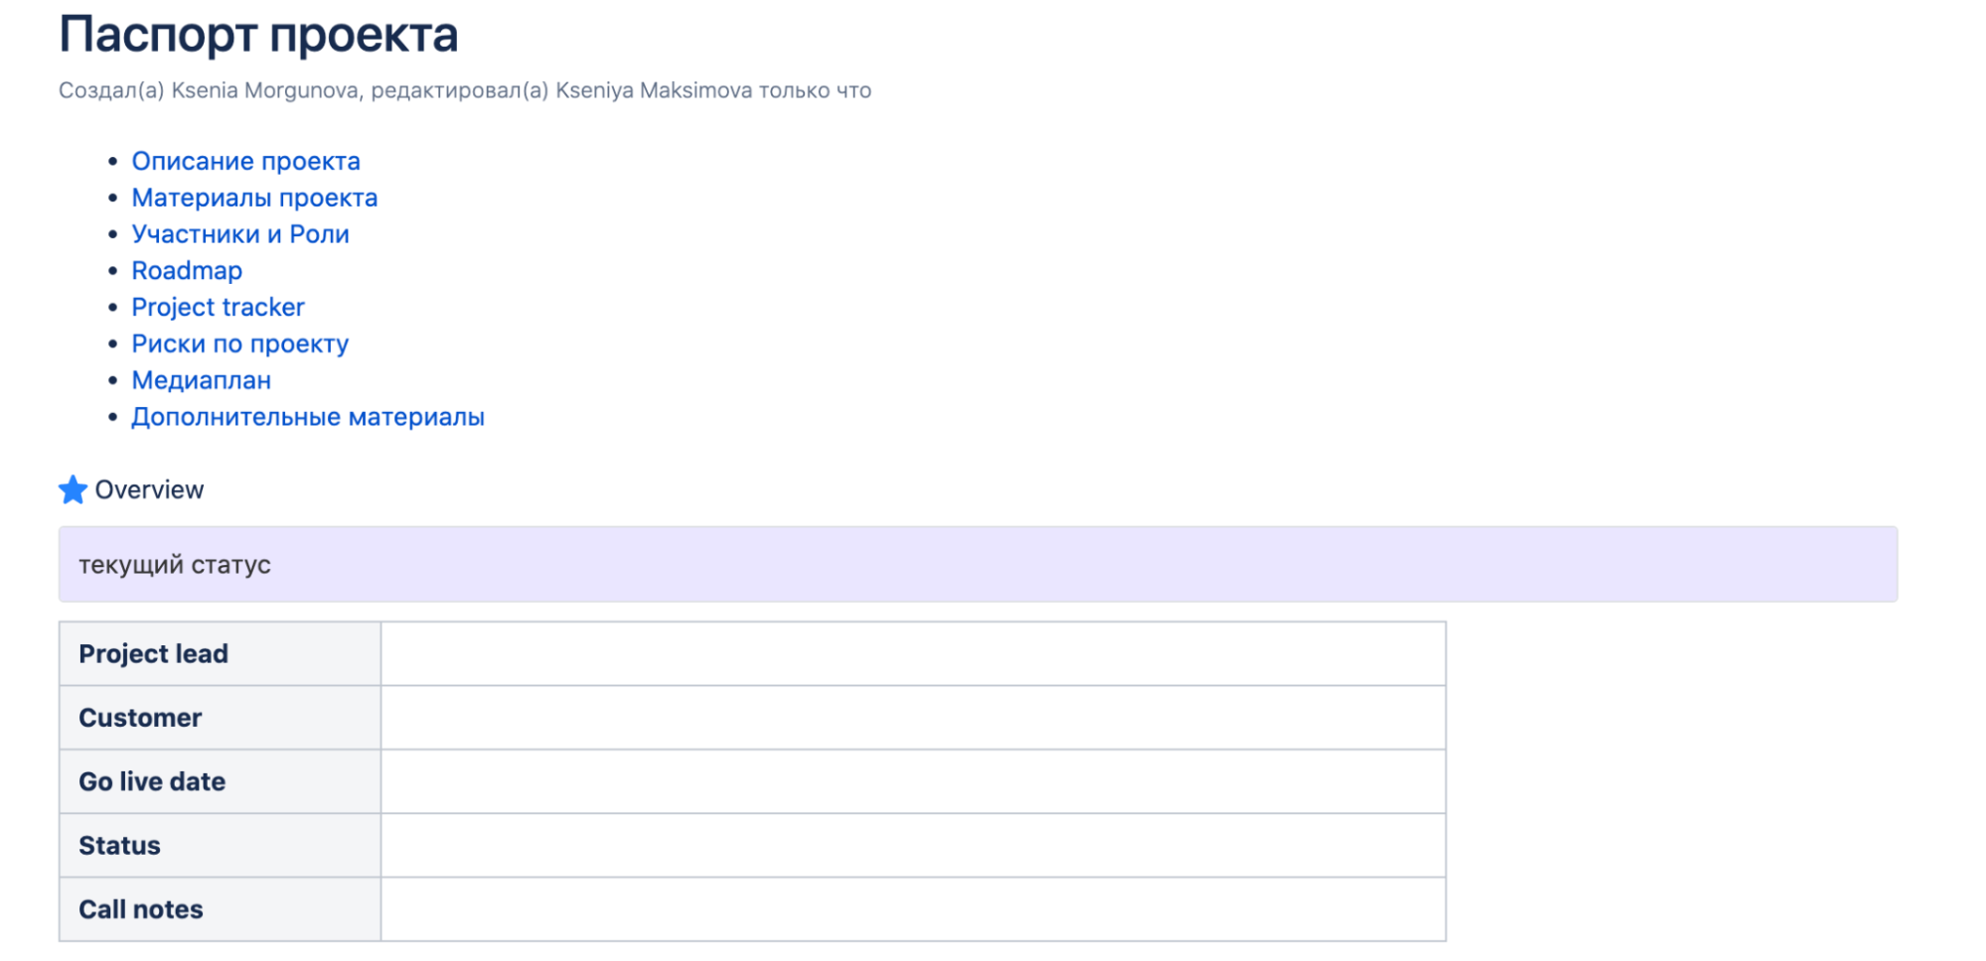Viewport: 1986px width, 961px height.
Task: Click the empty Call notes value cell
Action: (912, 909)
